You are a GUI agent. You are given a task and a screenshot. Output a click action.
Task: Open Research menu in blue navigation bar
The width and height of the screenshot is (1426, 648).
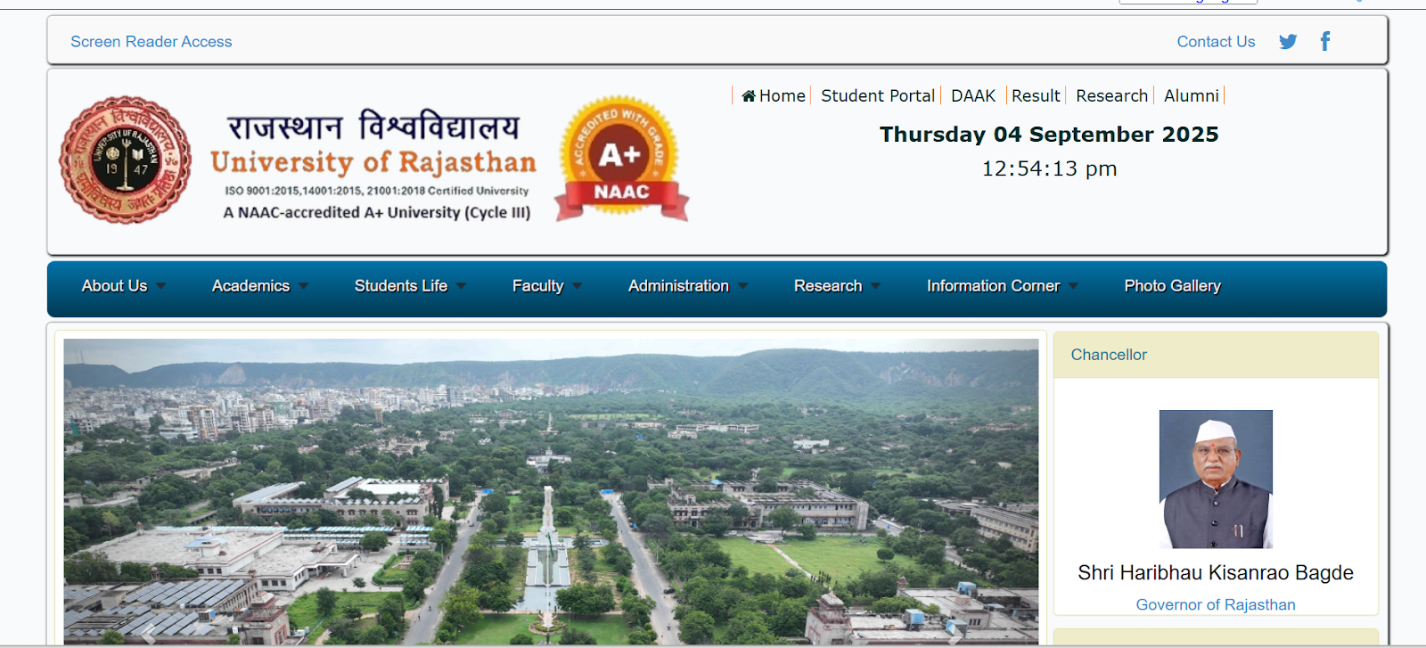click(x=828, y=286)
